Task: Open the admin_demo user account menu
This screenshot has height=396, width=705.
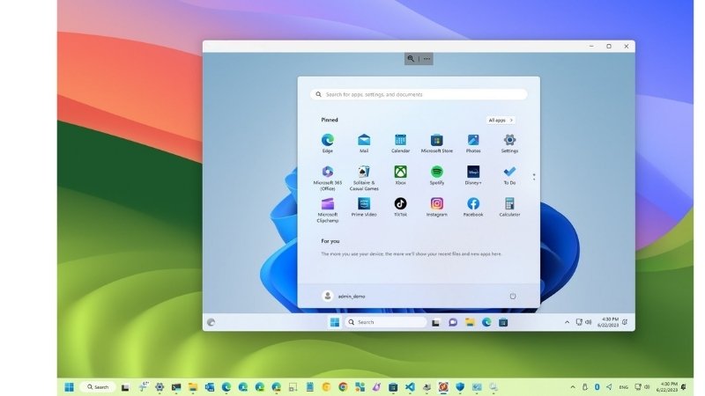Action: coord(344,296)
